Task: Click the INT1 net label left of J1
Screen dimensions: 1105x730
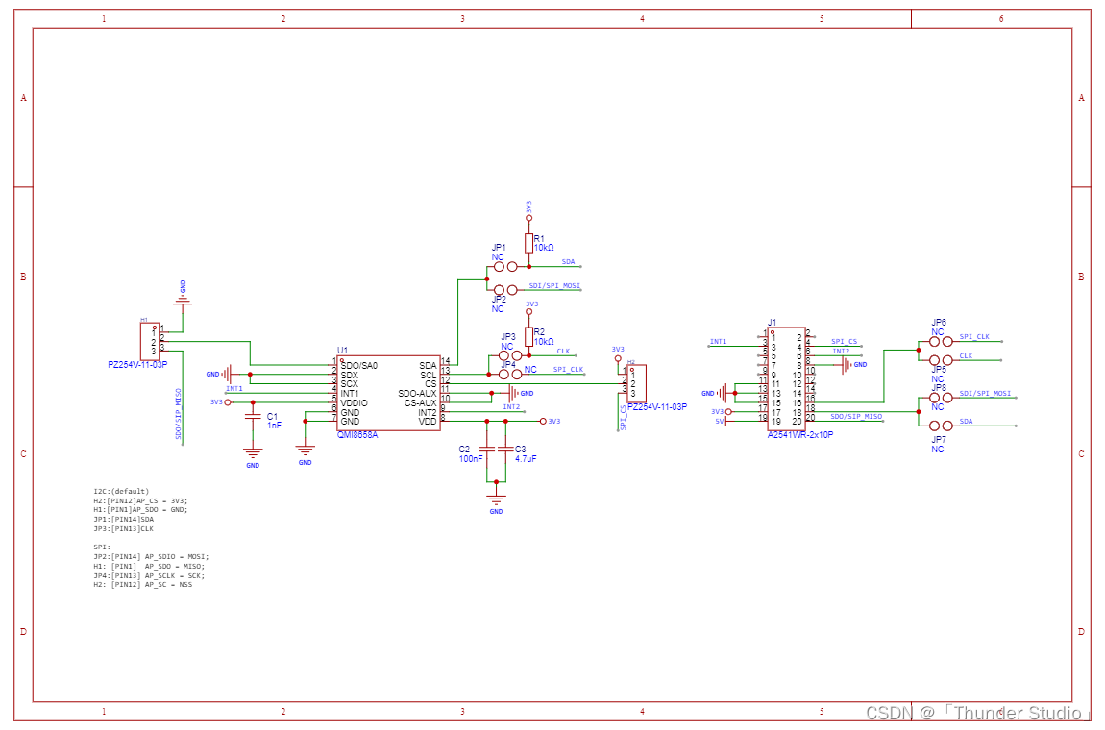Action: [x=718, y=342]
